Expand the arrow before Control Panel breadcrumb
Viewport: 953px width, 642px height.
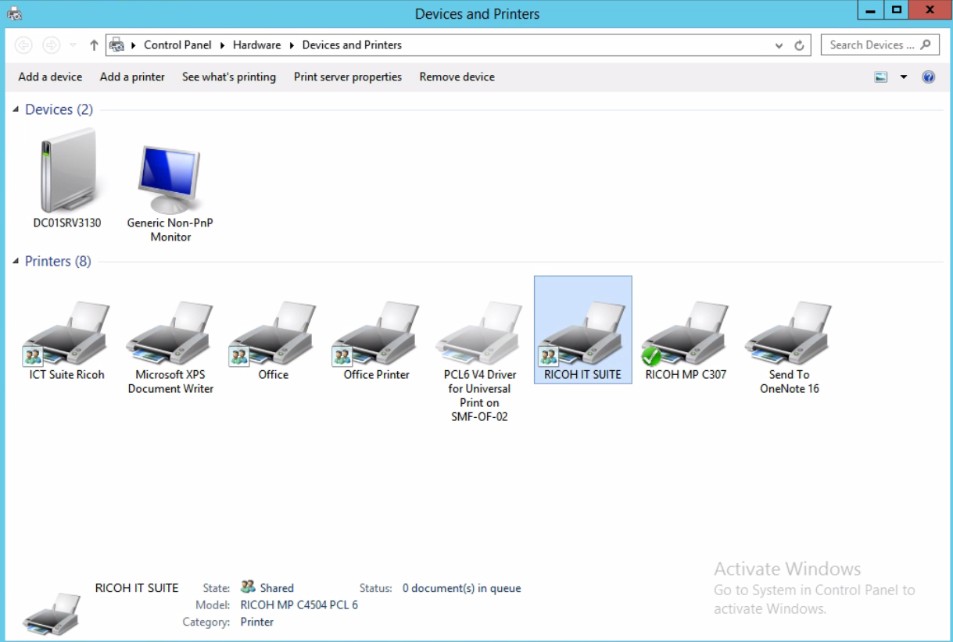coord(134,45)
